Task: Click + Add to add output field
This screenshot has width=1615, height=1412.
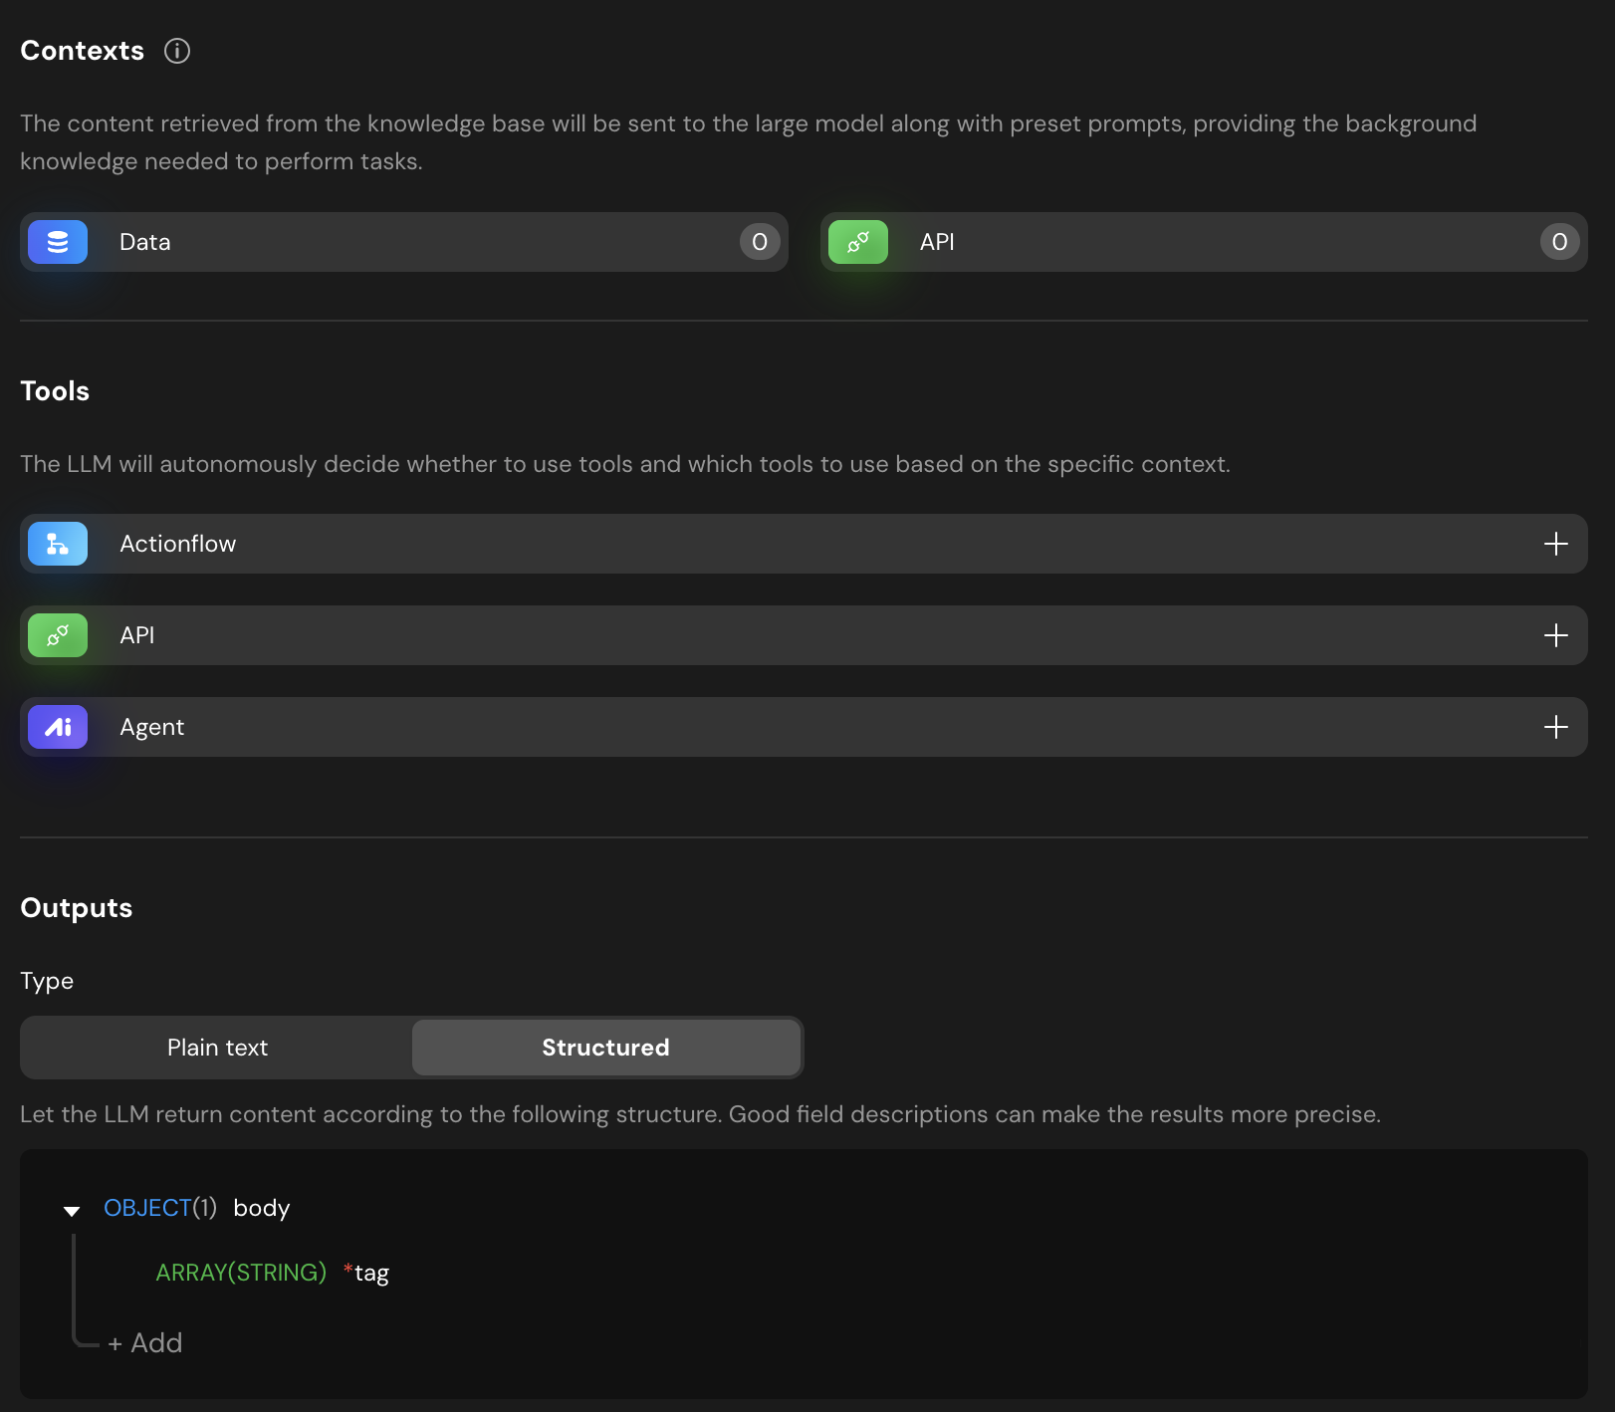Action: tap(145, 1343)
